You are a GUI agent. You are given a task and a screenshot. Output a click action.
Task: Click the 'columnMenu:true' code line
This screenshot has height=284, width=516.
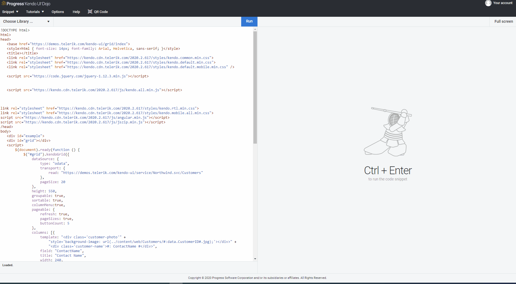pos(48,205)
